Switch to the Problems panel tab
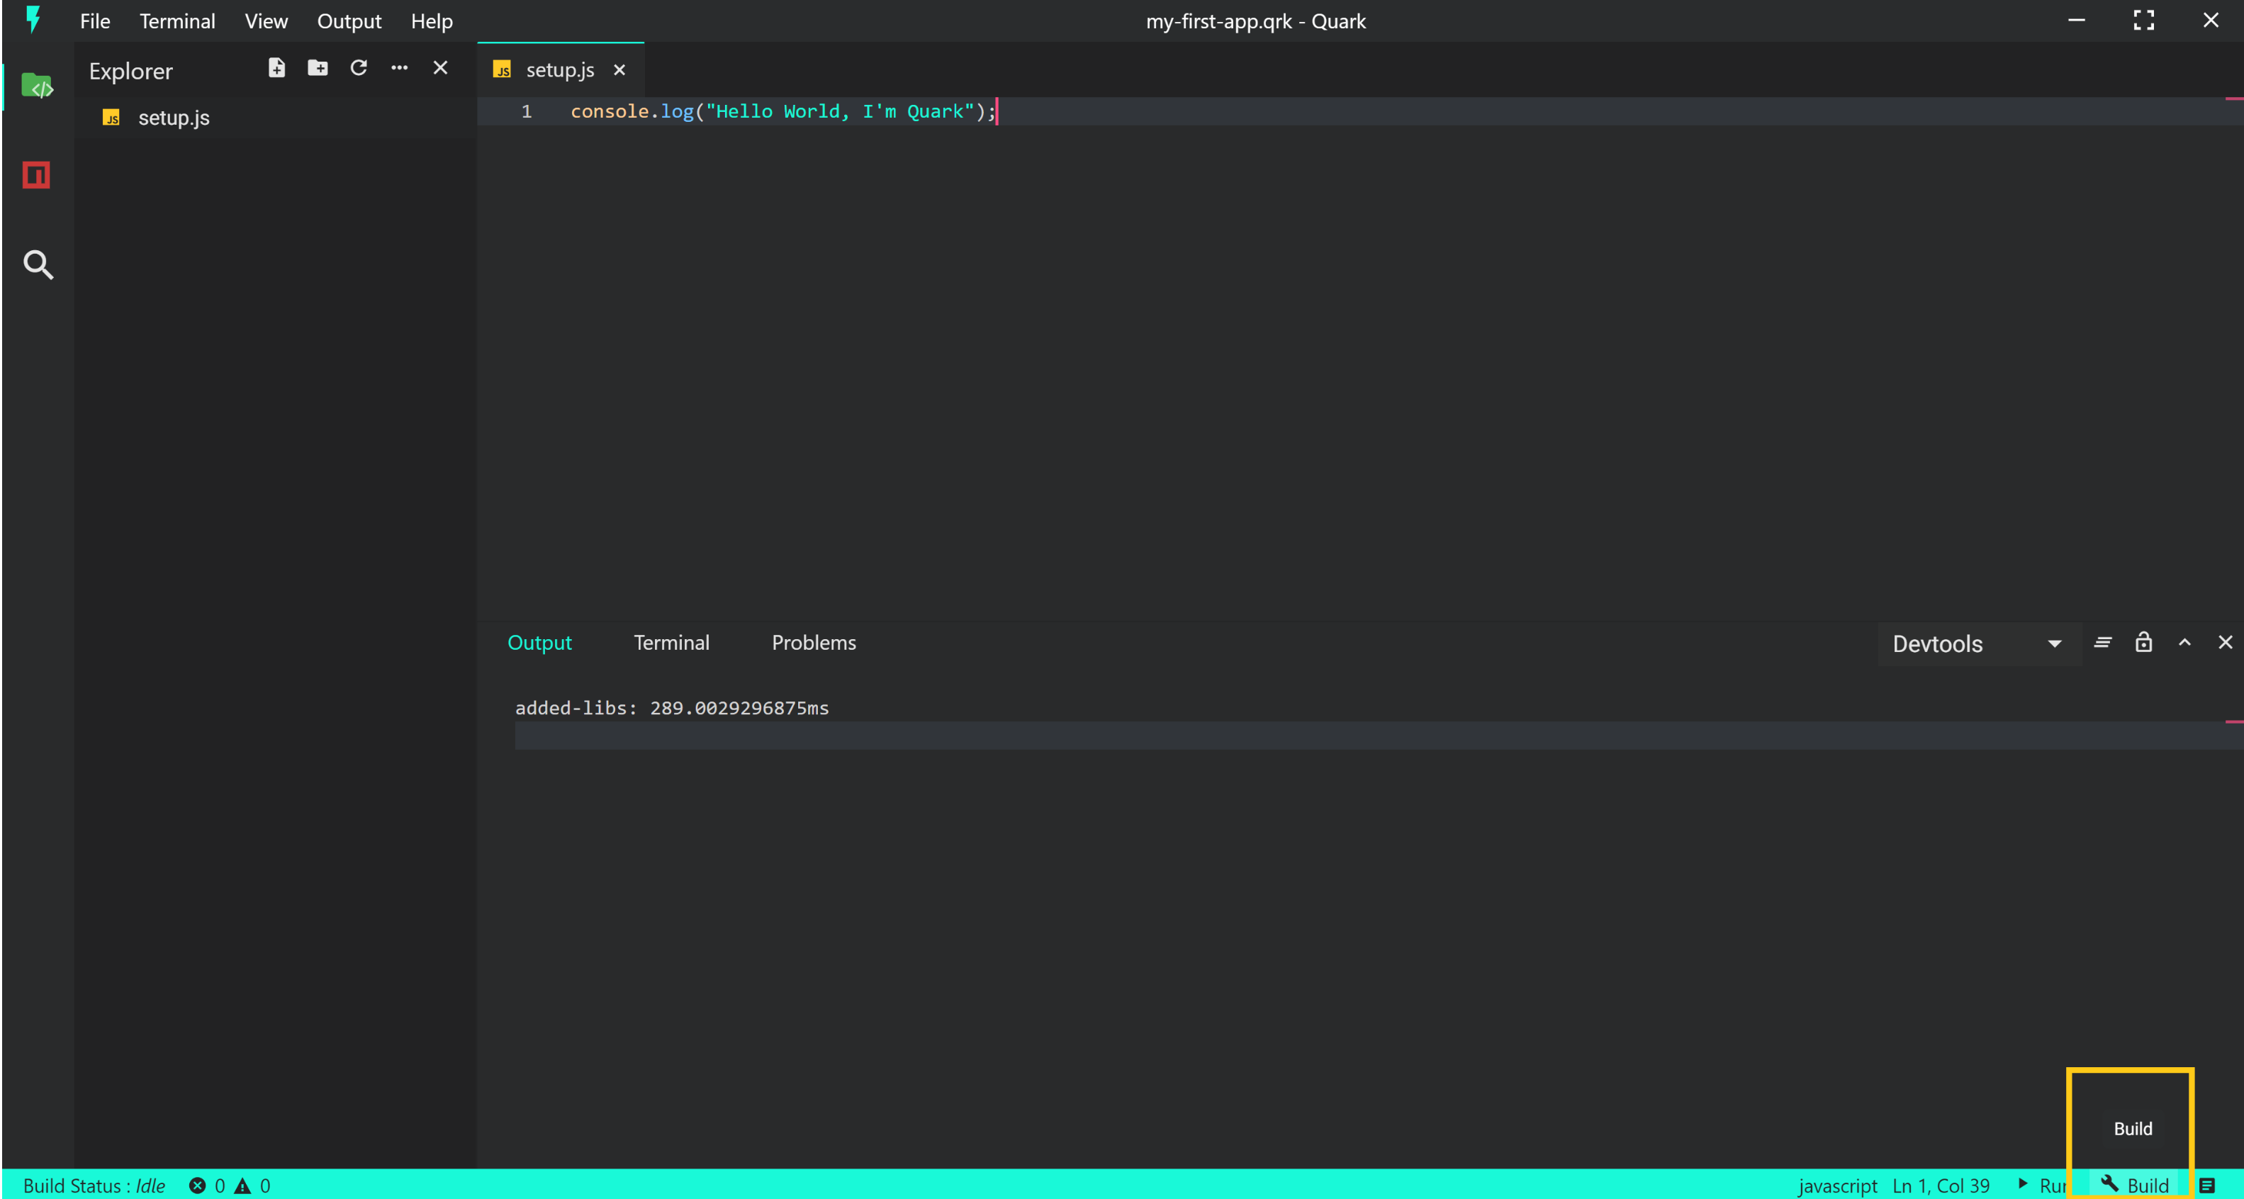The height and width of the screenshot is (1199, 2244). [813, 643]
